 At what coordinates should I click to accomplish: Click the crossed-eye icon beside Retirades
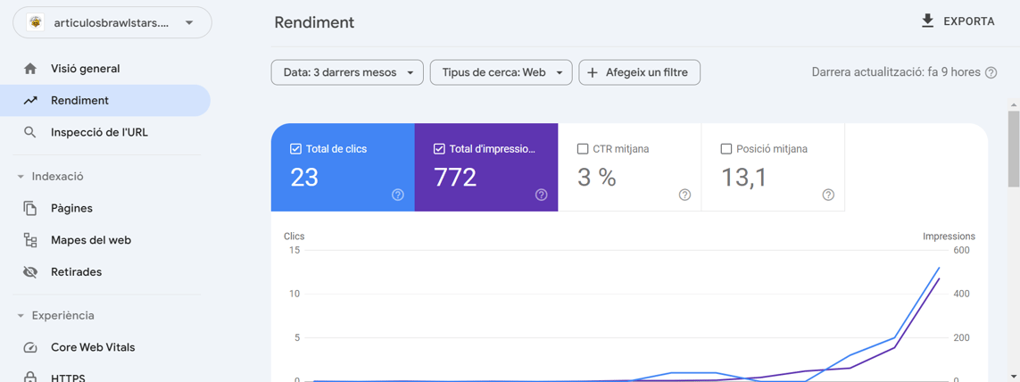30,272
